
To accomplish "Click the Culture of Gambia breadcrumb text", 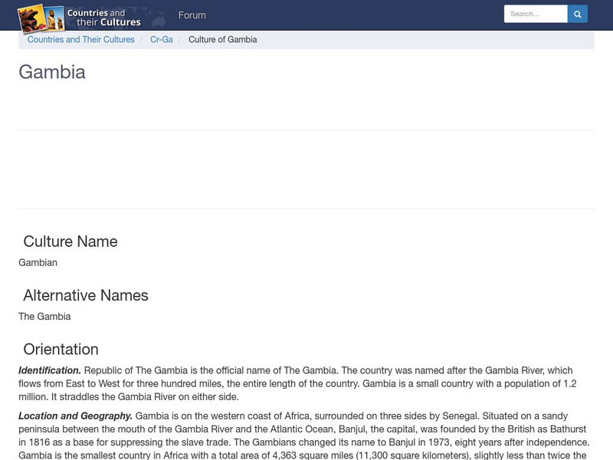I will tap(223, 40).
